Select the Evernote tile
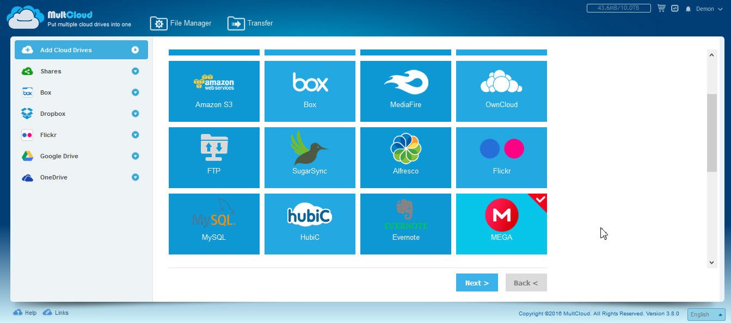The height and width of the screenshot is (323, 731). 406,224
